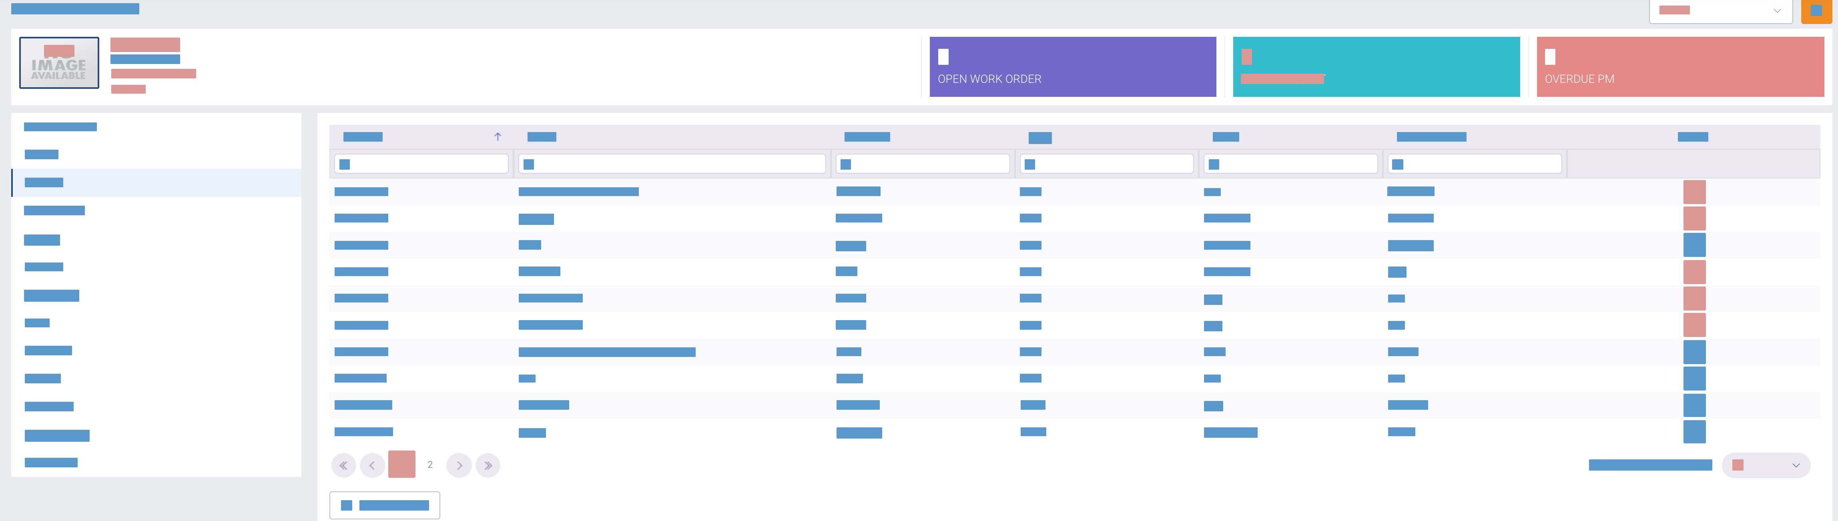Screen dimensions: 1838x521
Task: Click the outlined button below the pagination
Action: tap(385, 505)
